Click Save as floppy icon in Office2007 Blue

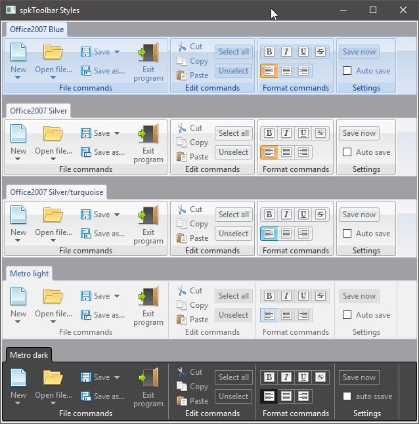click(86, 71)
